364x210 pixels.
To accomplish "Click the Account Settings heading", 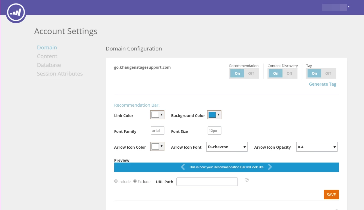I will pyautogui.click(x=66, y=31).
